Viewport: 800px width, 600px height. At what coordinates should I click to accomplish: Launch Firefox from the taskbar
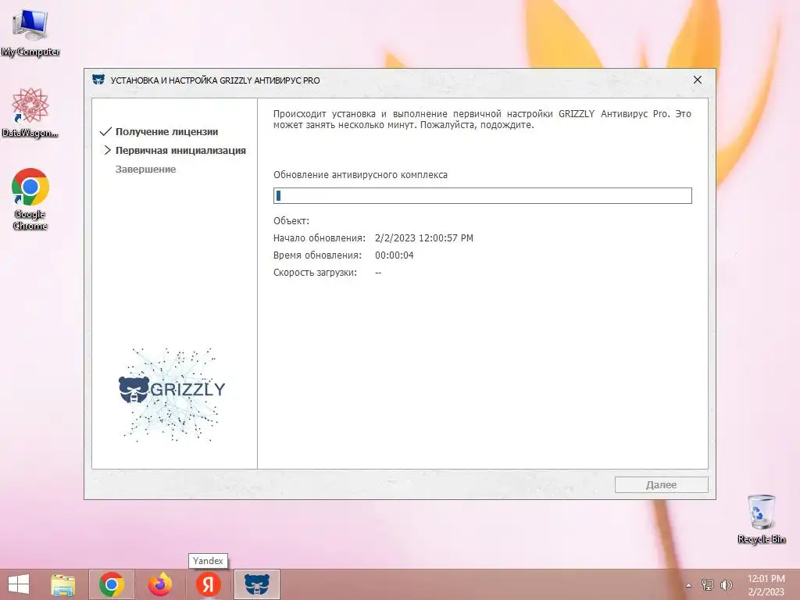pos(160,584)
